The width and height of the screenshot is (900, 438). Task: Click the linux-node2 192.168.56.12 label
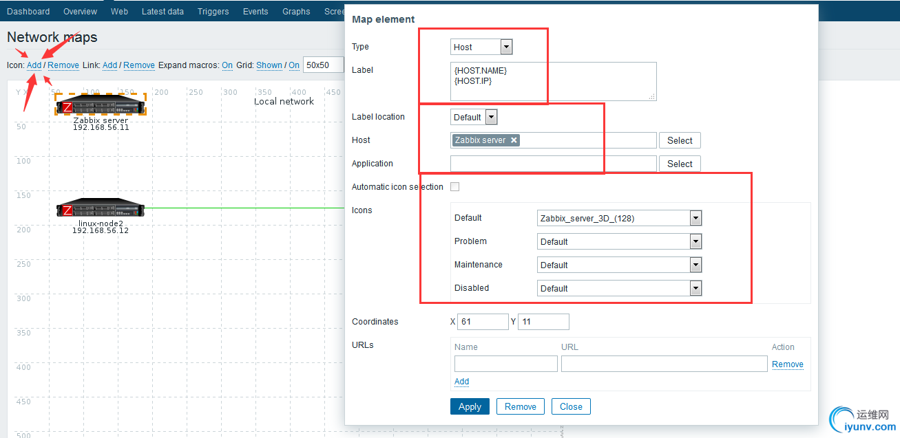pyautogui.click(x=101, y=227)
